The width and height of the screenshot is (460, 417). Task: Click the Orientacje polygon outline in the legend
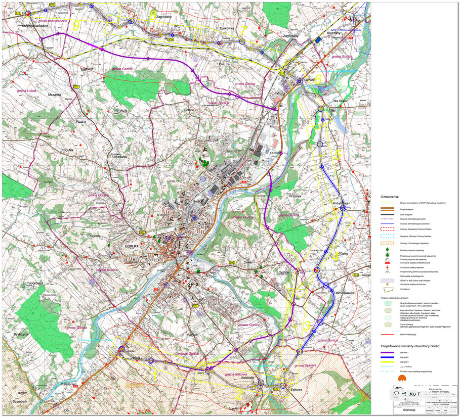(388, 291)
